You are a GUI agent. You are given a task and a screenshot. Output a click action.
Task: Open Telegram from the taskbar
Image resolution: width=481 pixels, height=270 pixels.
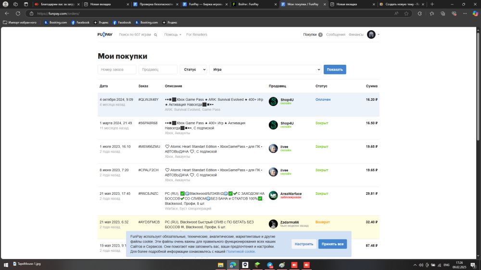pyautogui.click(x=270, y=265)
